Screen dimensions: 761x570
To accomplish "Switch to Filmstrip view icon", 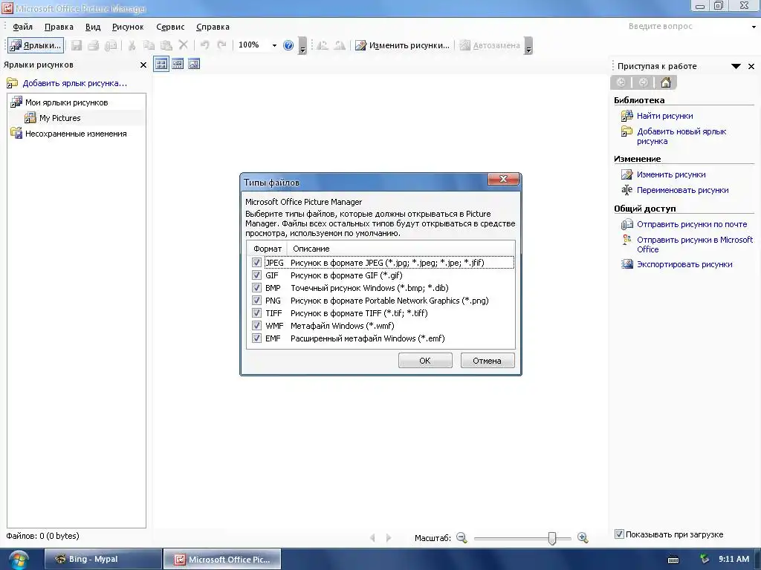I will [178, 64].
